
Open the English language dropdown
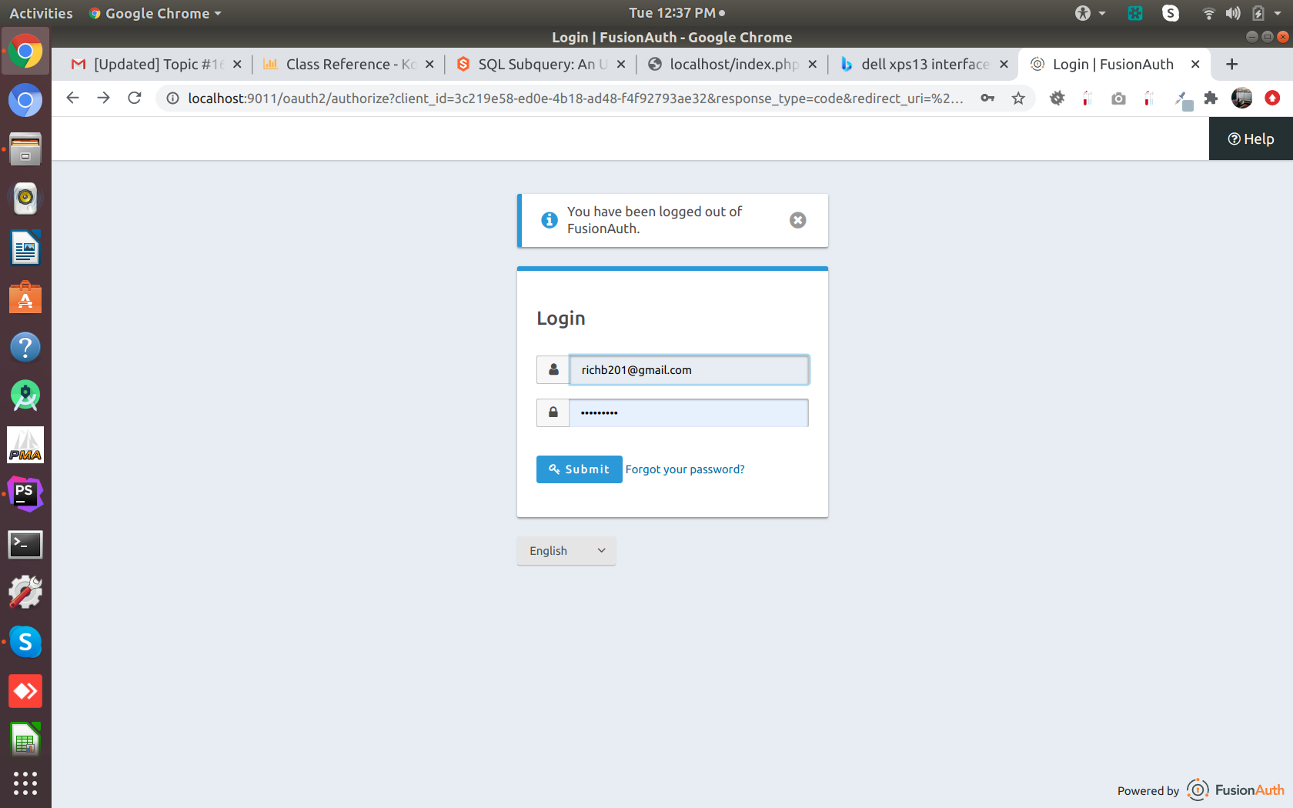pyautogui.click(x=566, y=551)
